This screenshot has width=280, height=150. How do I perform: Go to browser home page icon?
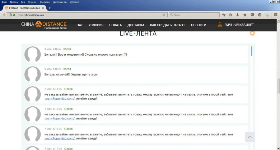click(245, 15)
